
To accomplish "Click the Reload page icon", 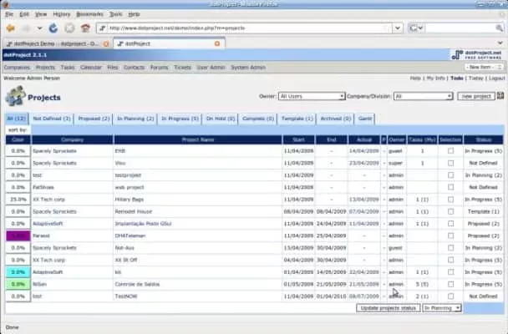I will pyautogui.click(x=53, y=28).
